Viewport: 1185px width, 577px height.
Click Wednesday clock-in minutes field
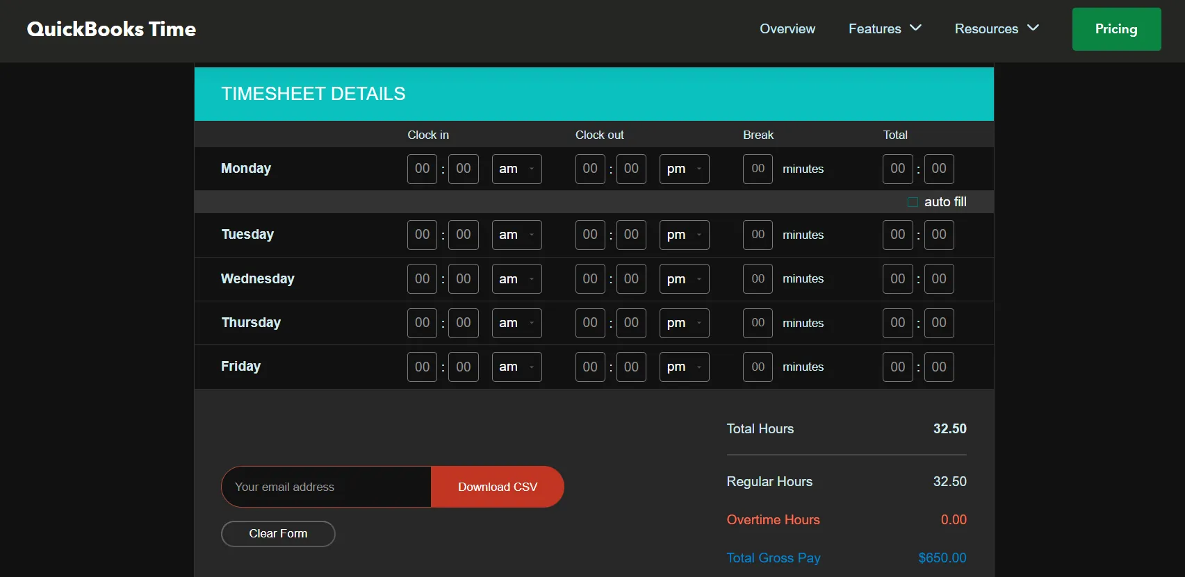coord(464,279)
